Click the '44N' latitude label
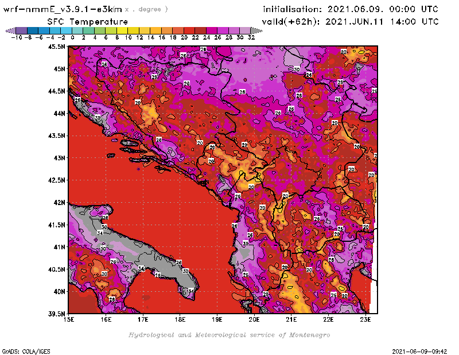The width and height of the screenshot is (459, 355). point(59,113)
